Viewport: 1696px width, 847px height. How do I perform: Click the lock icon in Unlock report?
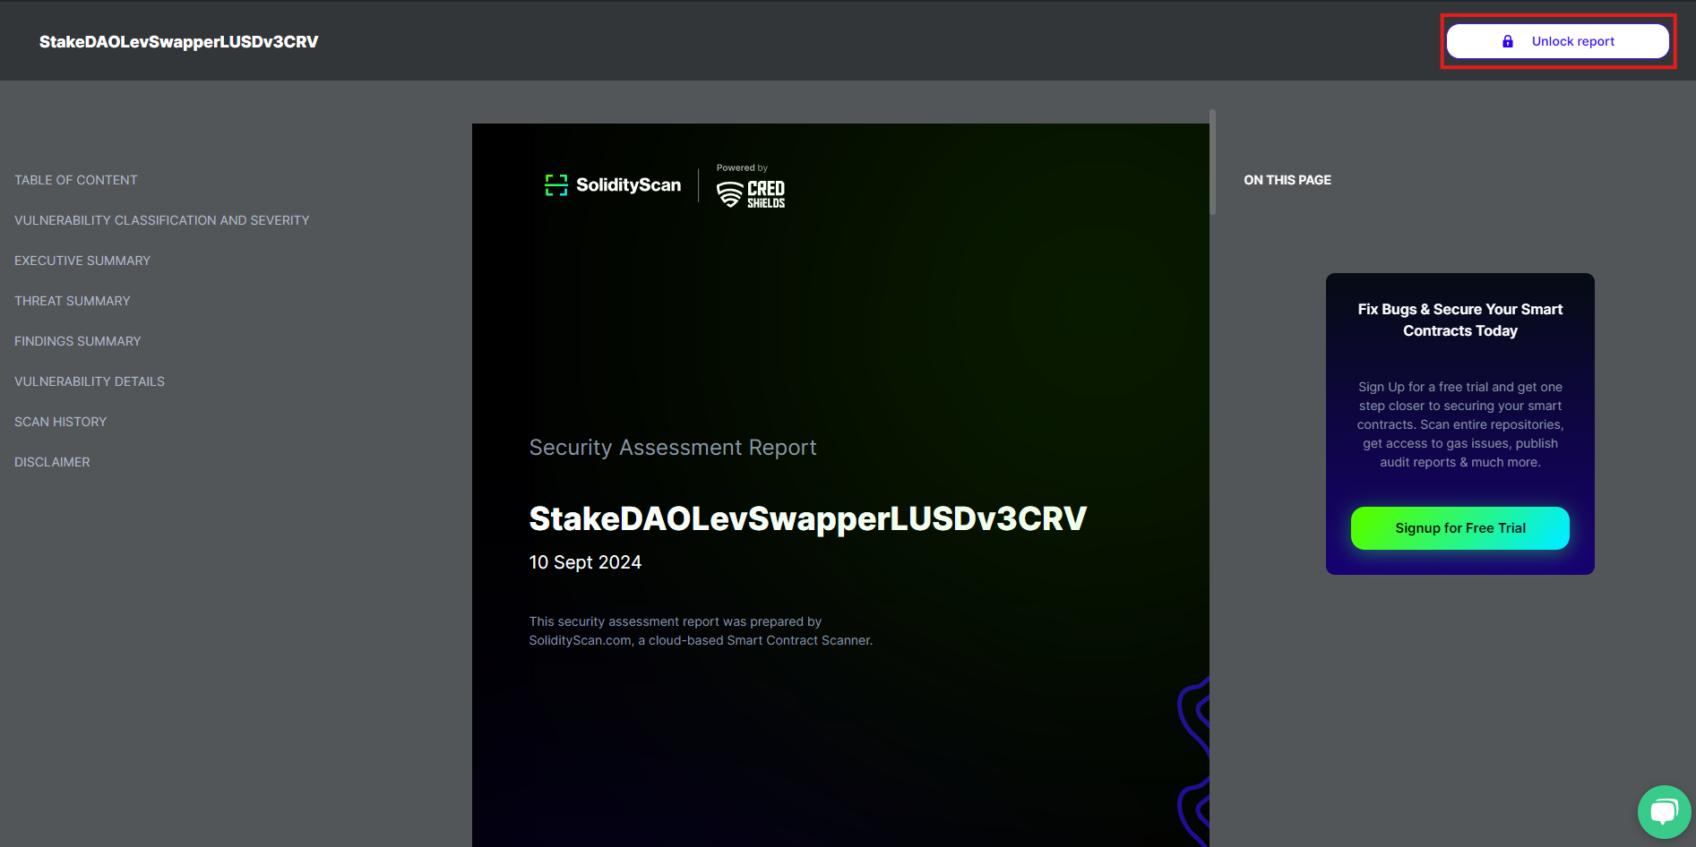click(1508, 41)
